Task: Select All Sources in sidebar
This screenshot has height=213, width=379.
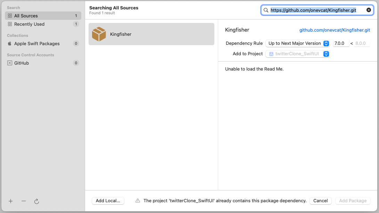Action: [43, 16]
